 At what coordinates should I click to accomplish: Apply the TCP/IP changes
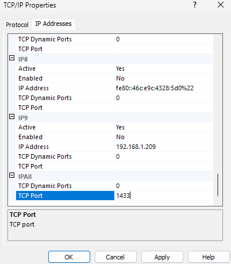(x=162, y=257)
